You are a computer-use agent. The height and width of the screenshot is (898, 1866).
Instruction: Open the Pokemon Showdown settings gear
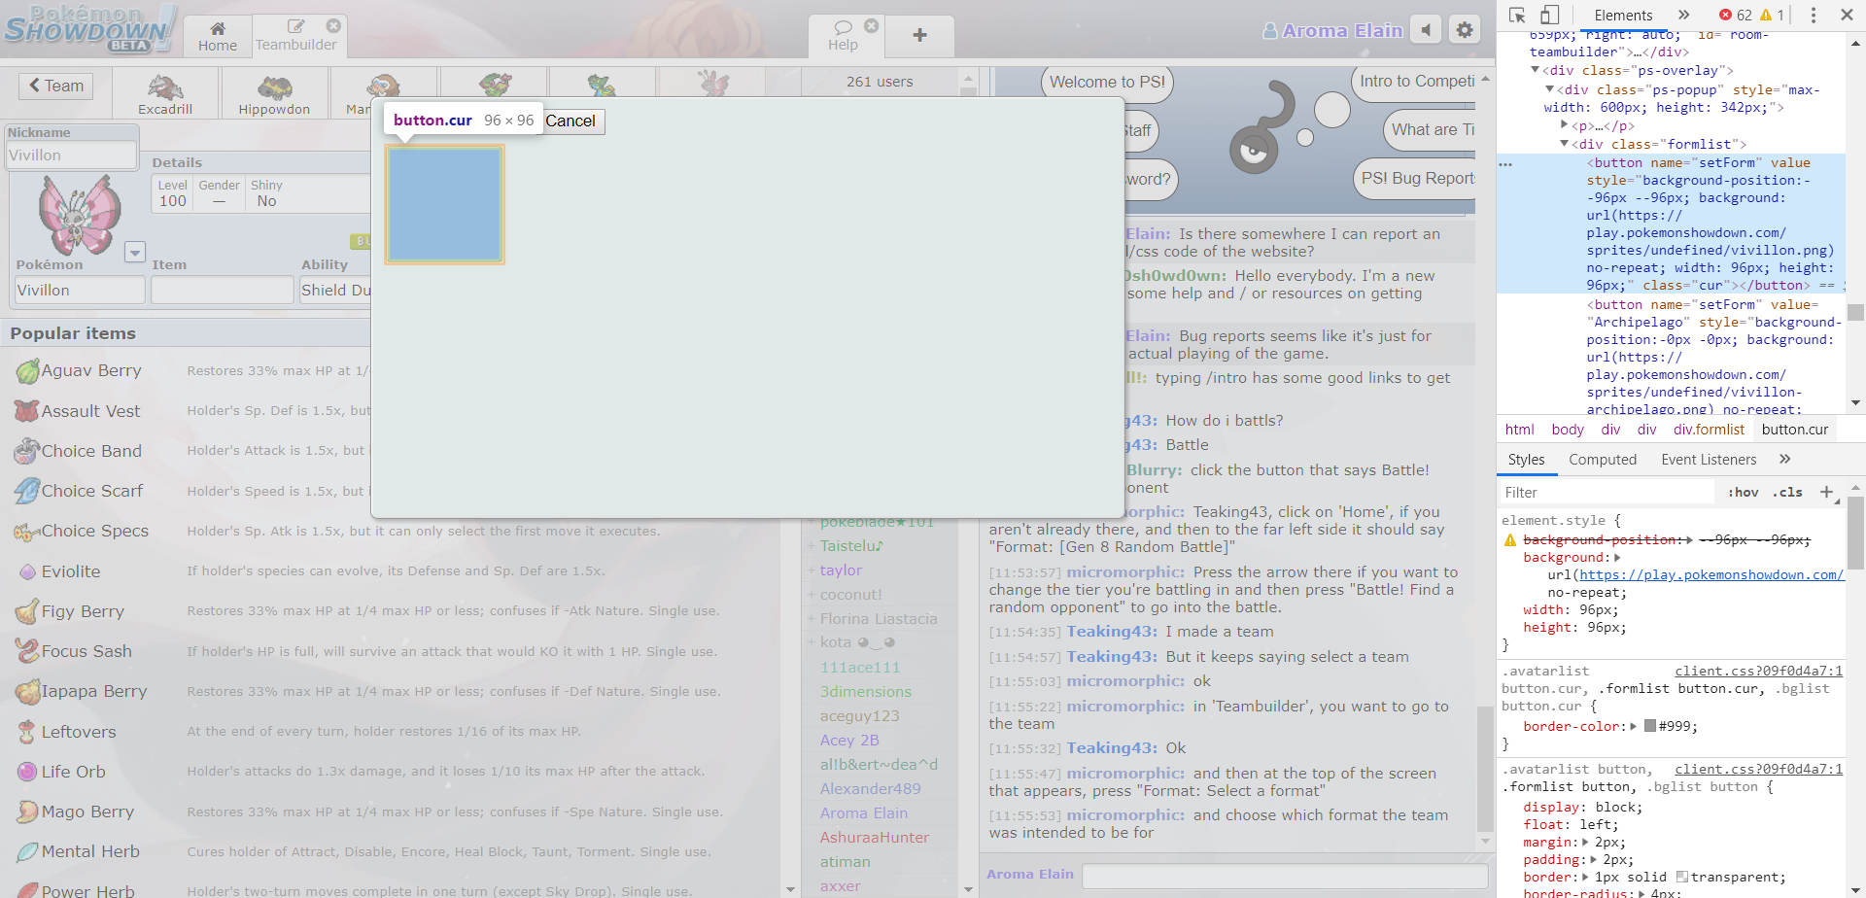pyautogui.click(x=1465, y=30)
